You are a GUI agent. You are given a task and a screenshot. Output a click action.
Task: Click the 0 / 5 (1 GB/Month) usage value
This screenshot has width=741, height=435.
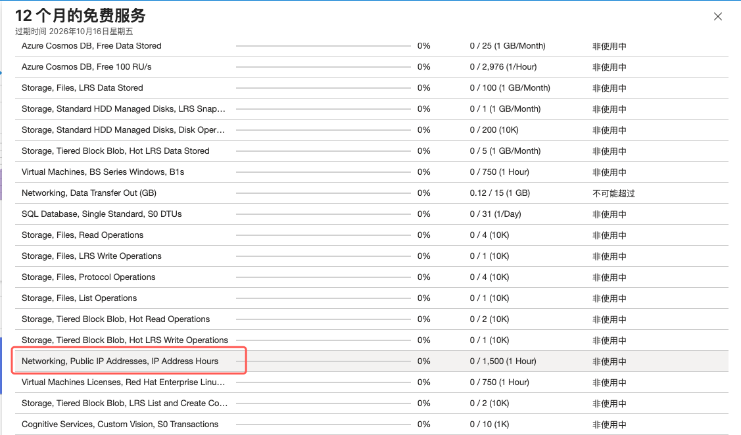click(505, 151)
